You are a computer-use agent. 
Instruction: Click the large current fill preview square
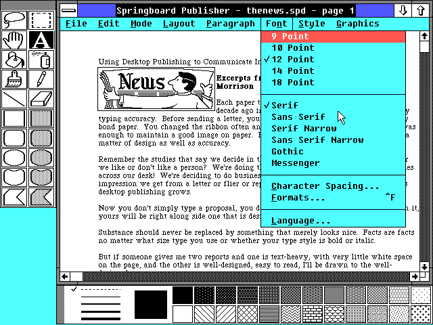pos(151,305)
